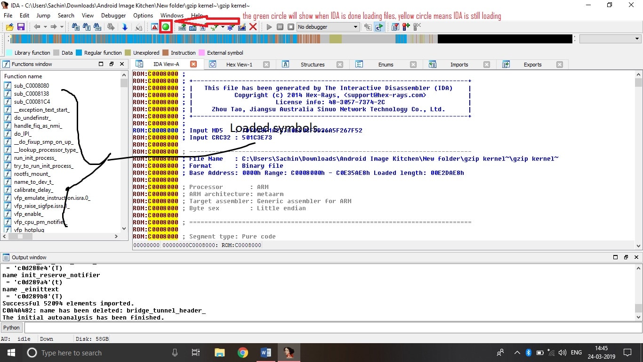This screenshot has width=643, height=362.
Task: Add a breakpoint via toolbar icon
Action: click(x=405, y=27)
